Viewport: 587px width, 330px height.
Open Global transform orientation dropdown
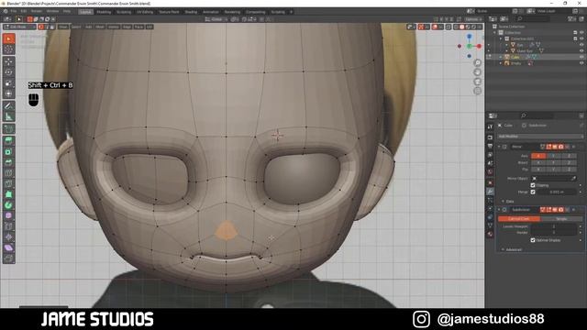point(216,19)
